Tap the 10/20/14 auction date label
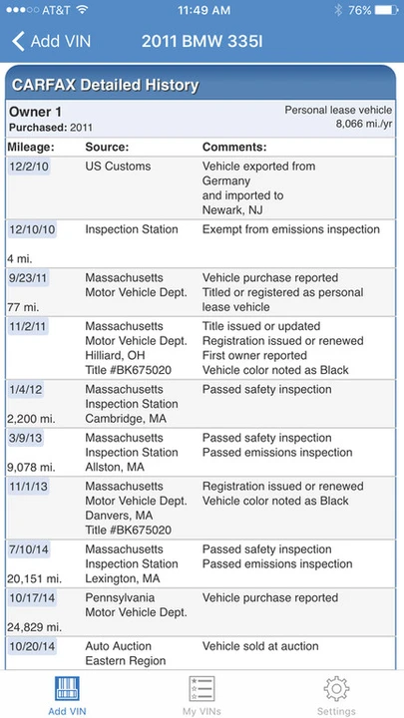 tap(32, 646)
